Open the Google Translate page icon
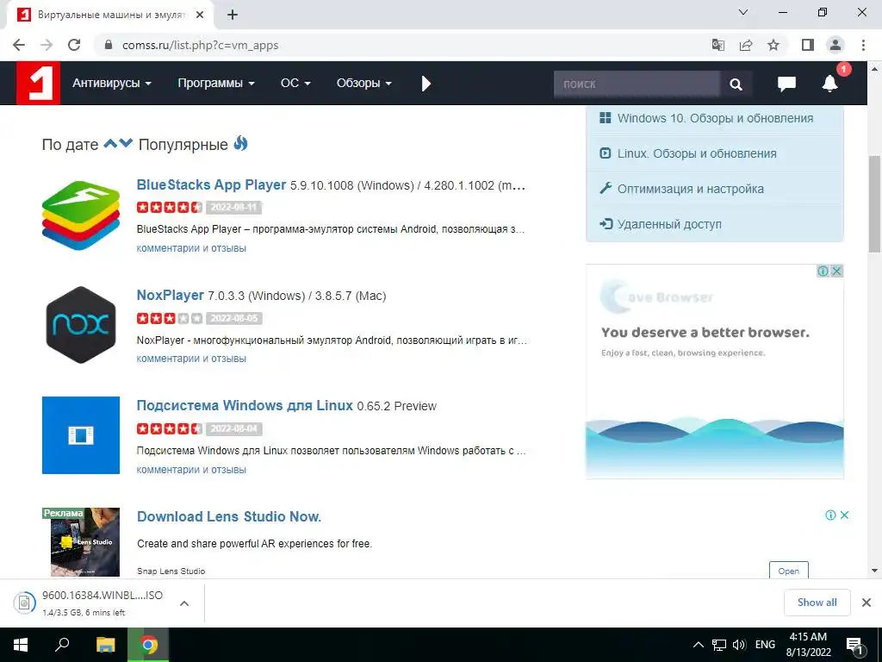Screen dimensions: 882x662 click(717, 45)
